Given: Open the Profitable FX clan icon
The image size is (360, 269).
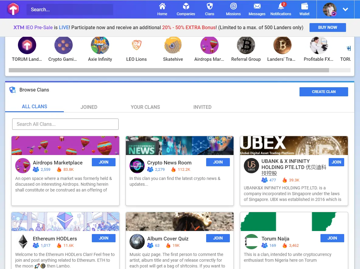Looking at the screenshot, I should coord(319,45).
